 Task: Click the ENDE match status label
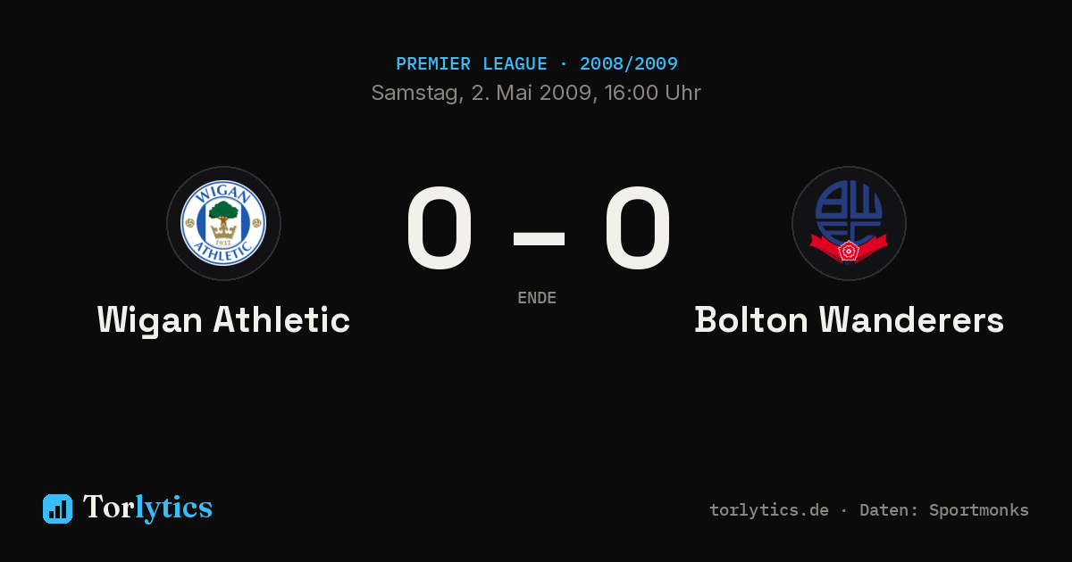(x=537, y=298)
